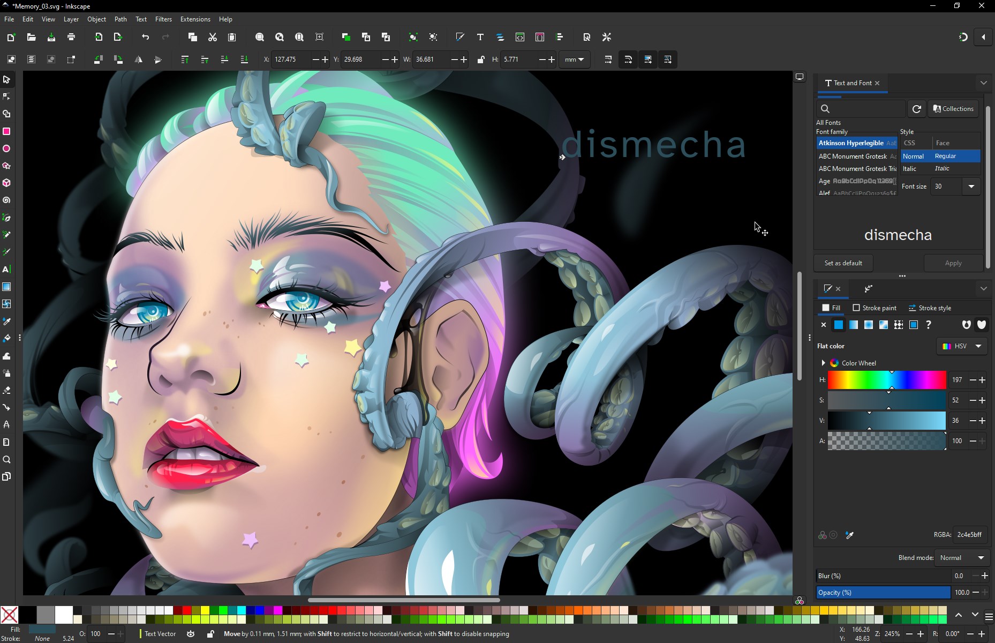Select the Calligraphy tool
Screen dimensions: 995x643
click(6, 252)
